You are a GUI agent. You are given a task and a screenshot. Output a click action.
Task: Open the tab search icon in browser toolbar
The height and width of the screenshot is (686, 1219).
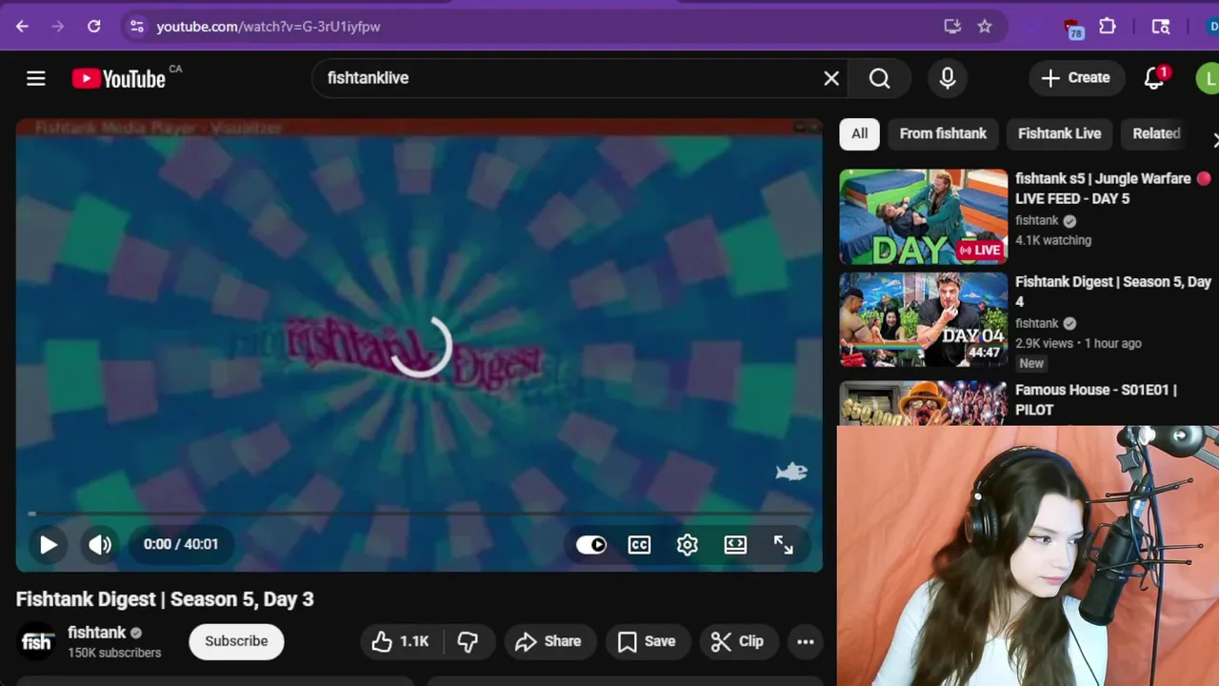(1161, 27)
